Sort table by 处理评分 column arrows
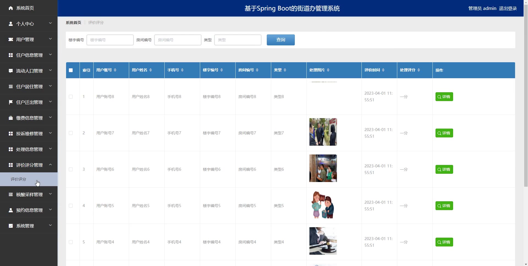528x266 pixels. click(x=419, y=70)
